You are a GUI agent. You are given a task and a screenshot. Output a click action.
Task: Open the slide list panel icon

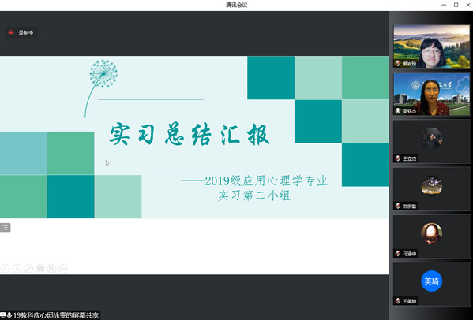point(5,227)
